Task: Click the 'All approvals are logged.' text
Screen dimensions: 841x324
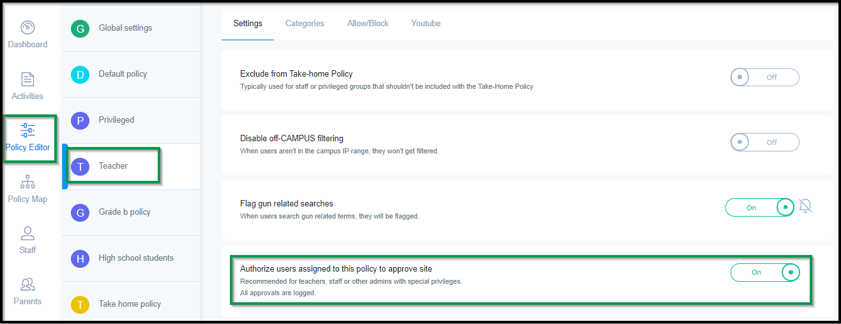Action: 278,293
